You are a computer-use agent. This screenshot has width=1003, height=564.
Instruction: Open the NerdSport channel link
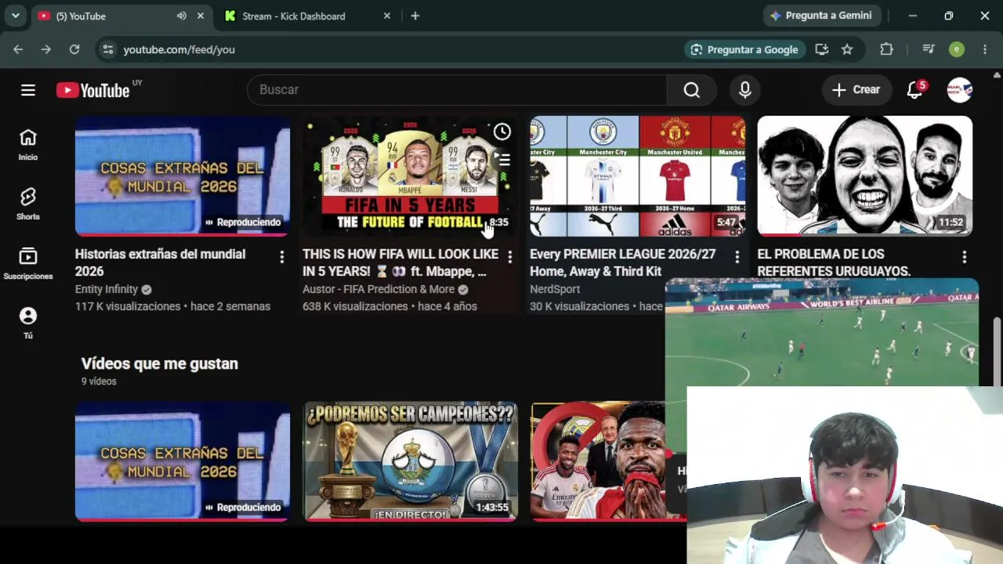pyautogui.click(x=555, y=289)
